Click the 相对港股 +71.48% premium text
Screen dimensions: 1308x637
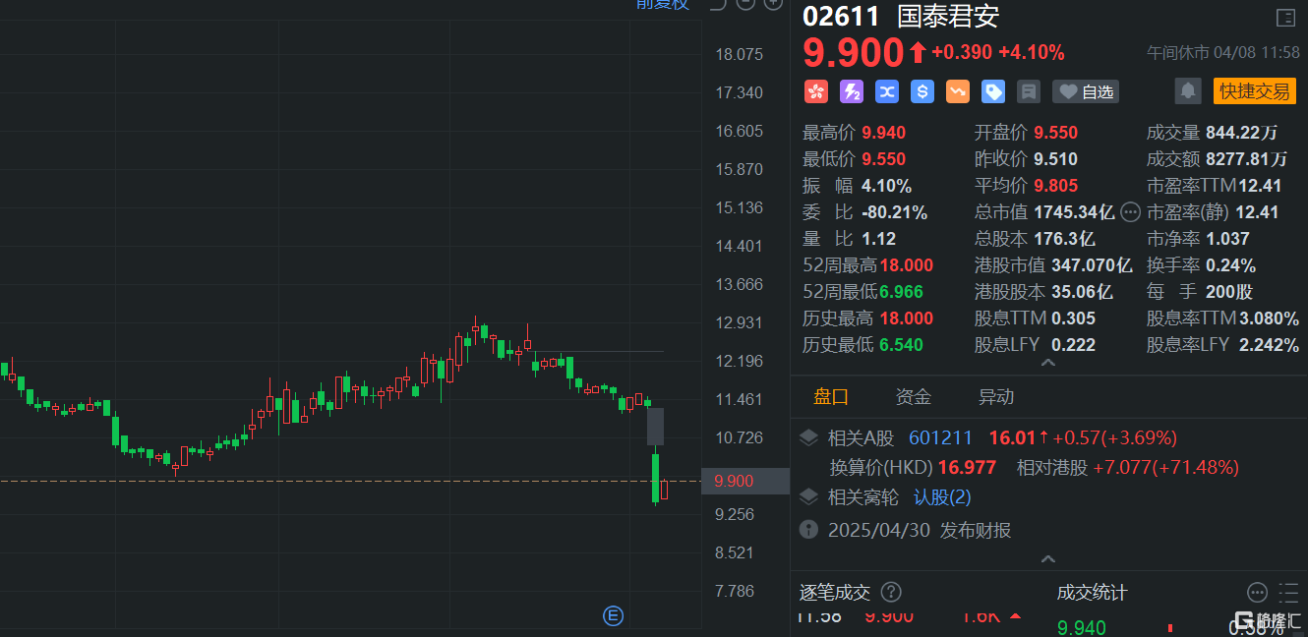click(1165, 468)
